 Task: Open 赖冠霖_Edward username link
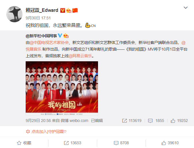click(42, 10)
